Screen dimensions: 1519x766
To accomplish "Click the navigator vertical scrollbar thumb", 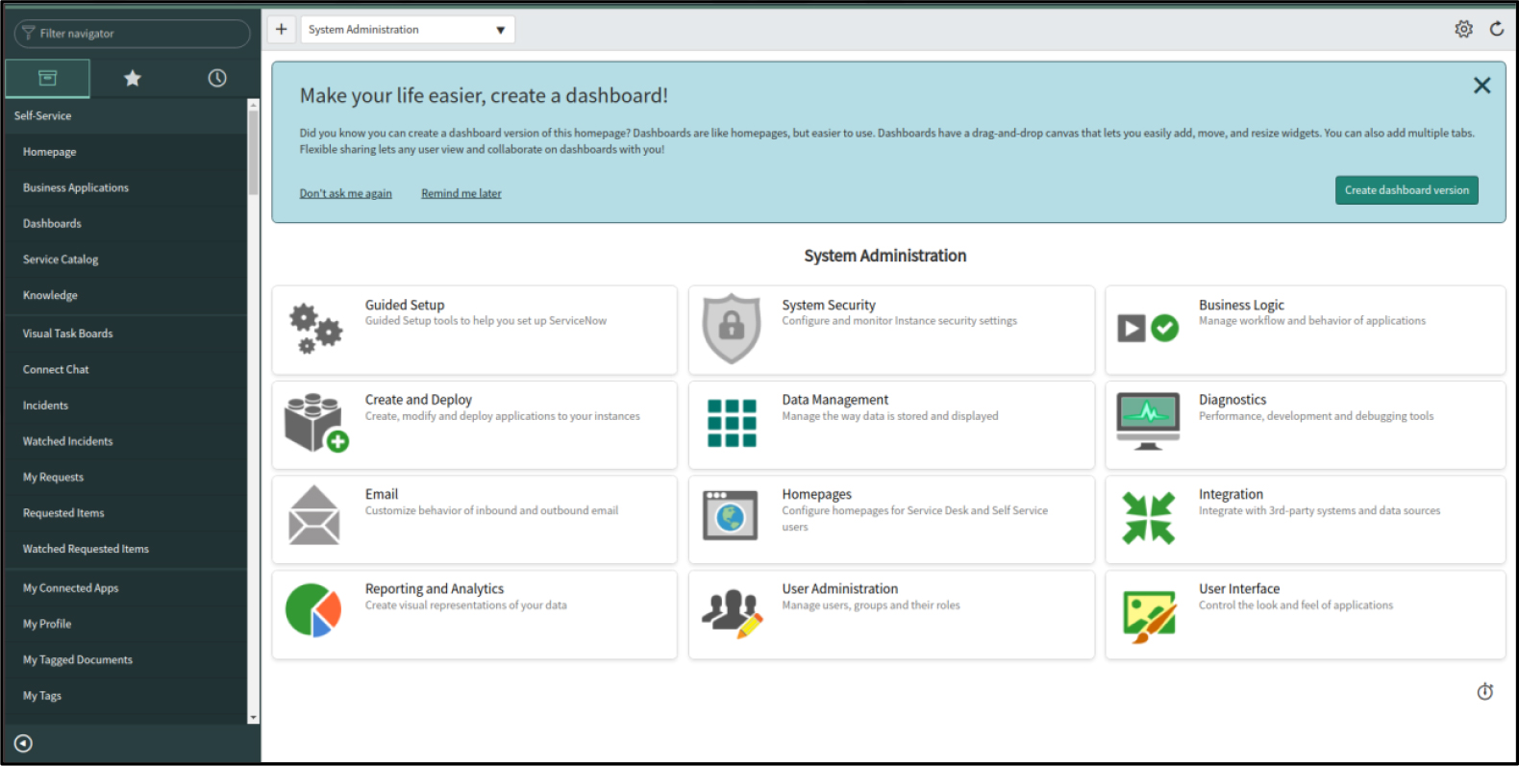I will coord(254,153).
